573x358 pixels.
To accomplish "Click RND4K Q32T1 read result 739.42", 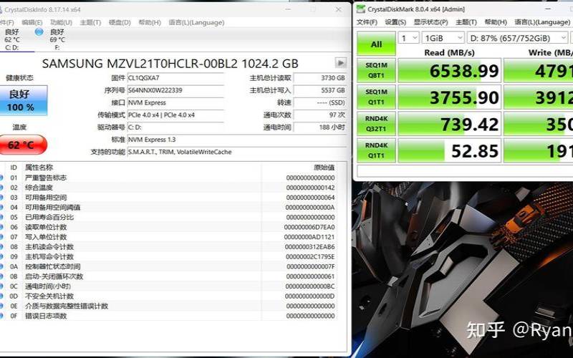I will 449,123.
